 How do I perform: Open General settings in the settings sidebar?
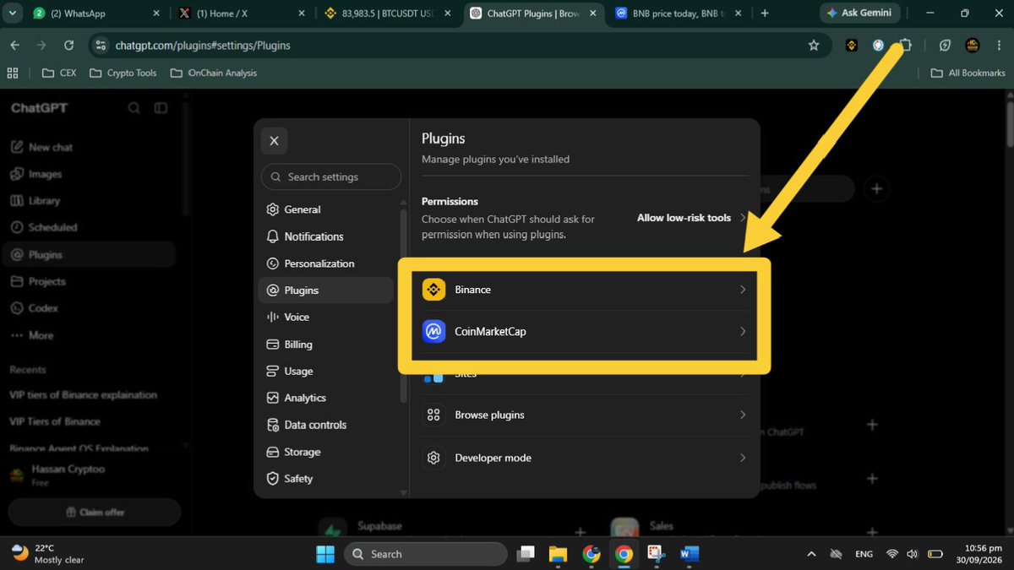[327, 209]
